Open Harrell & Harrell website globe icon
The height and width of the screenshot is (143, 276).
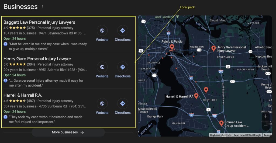tap(102, 103)
